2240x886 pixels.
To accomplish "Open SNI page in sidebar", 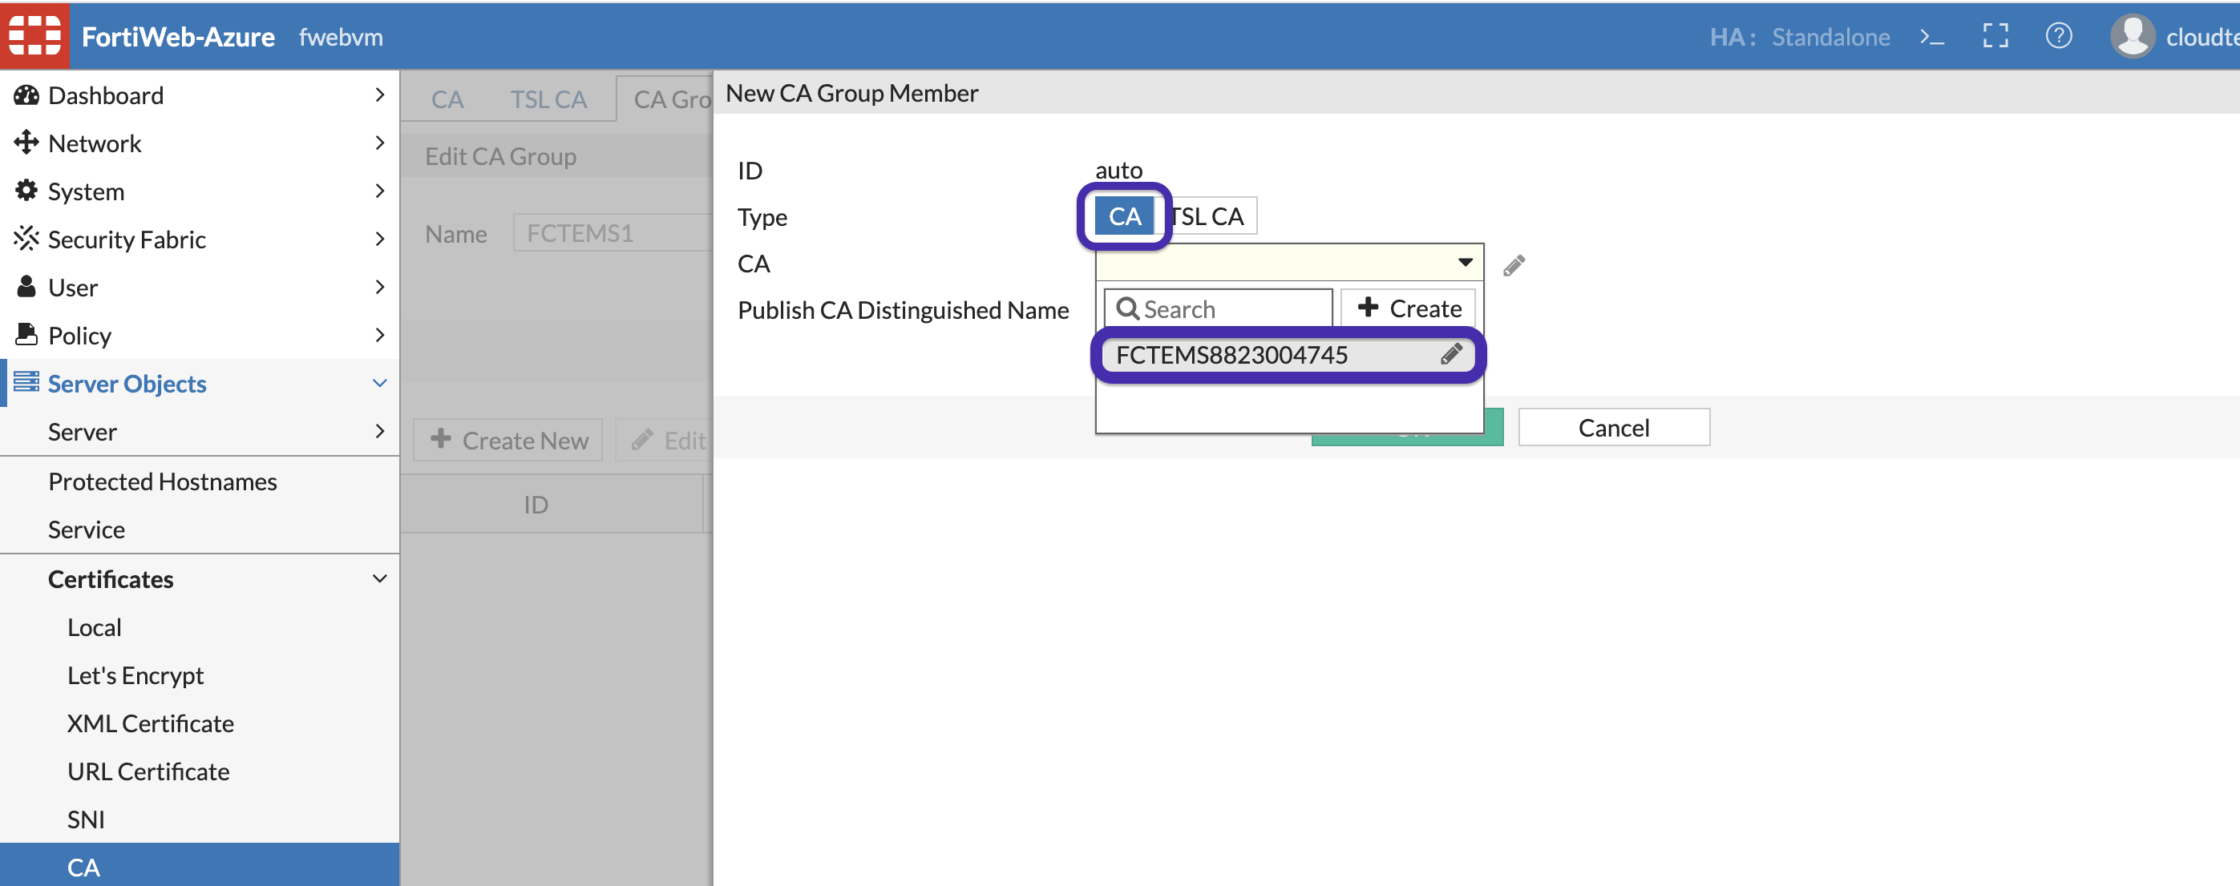I will click(85, 820).
